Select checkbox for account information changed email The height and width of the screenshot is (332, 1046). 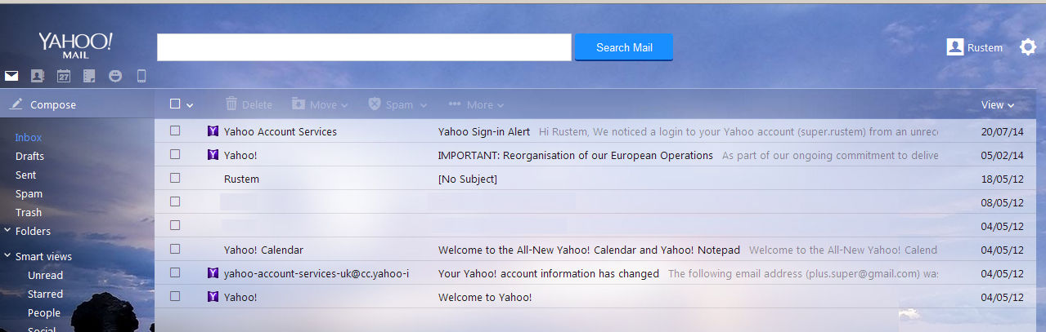point(175,272)
